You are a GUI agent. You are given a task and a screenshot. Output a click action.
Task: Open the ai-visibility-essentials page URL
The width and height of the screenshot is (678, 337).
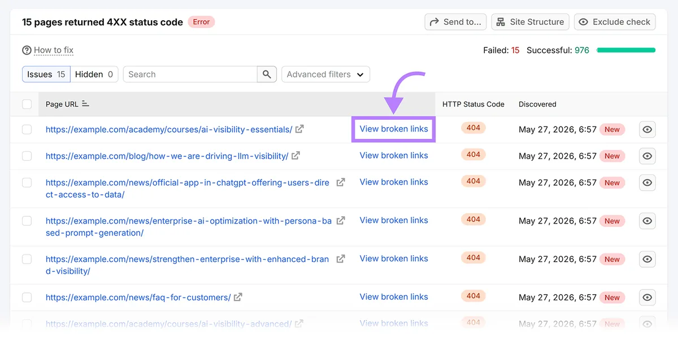[x=169, y=129]
